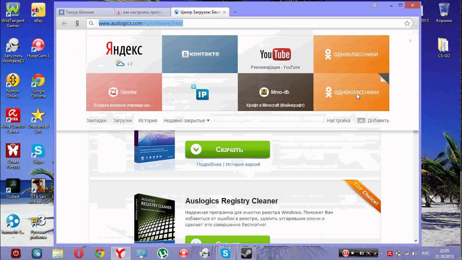Open Norton Online desktop icon
This screenshot has width=462, height=260.
coord(13,86)
